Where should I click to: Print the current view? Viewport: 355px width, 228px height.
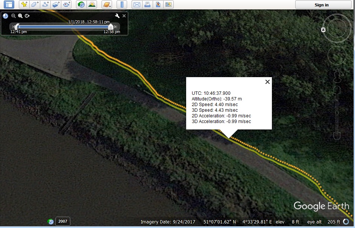pyautogui.click(x=147, y=5)
